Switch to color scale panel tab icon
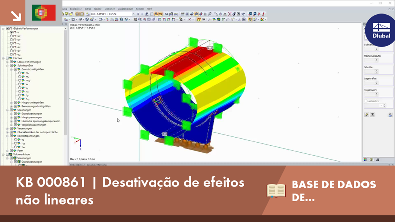395x222 pixels. tap(365, 159)
